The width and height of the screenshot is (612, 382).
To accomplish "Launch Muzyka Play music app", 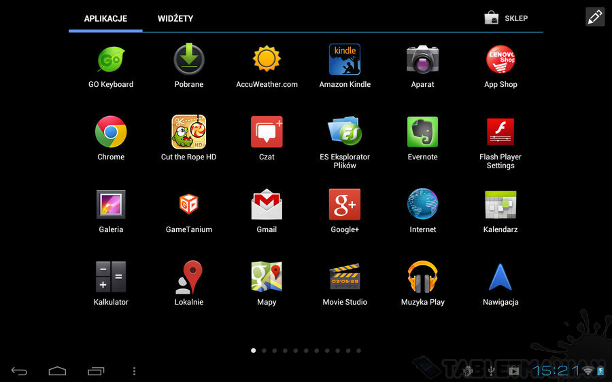I will coord(423,277).
